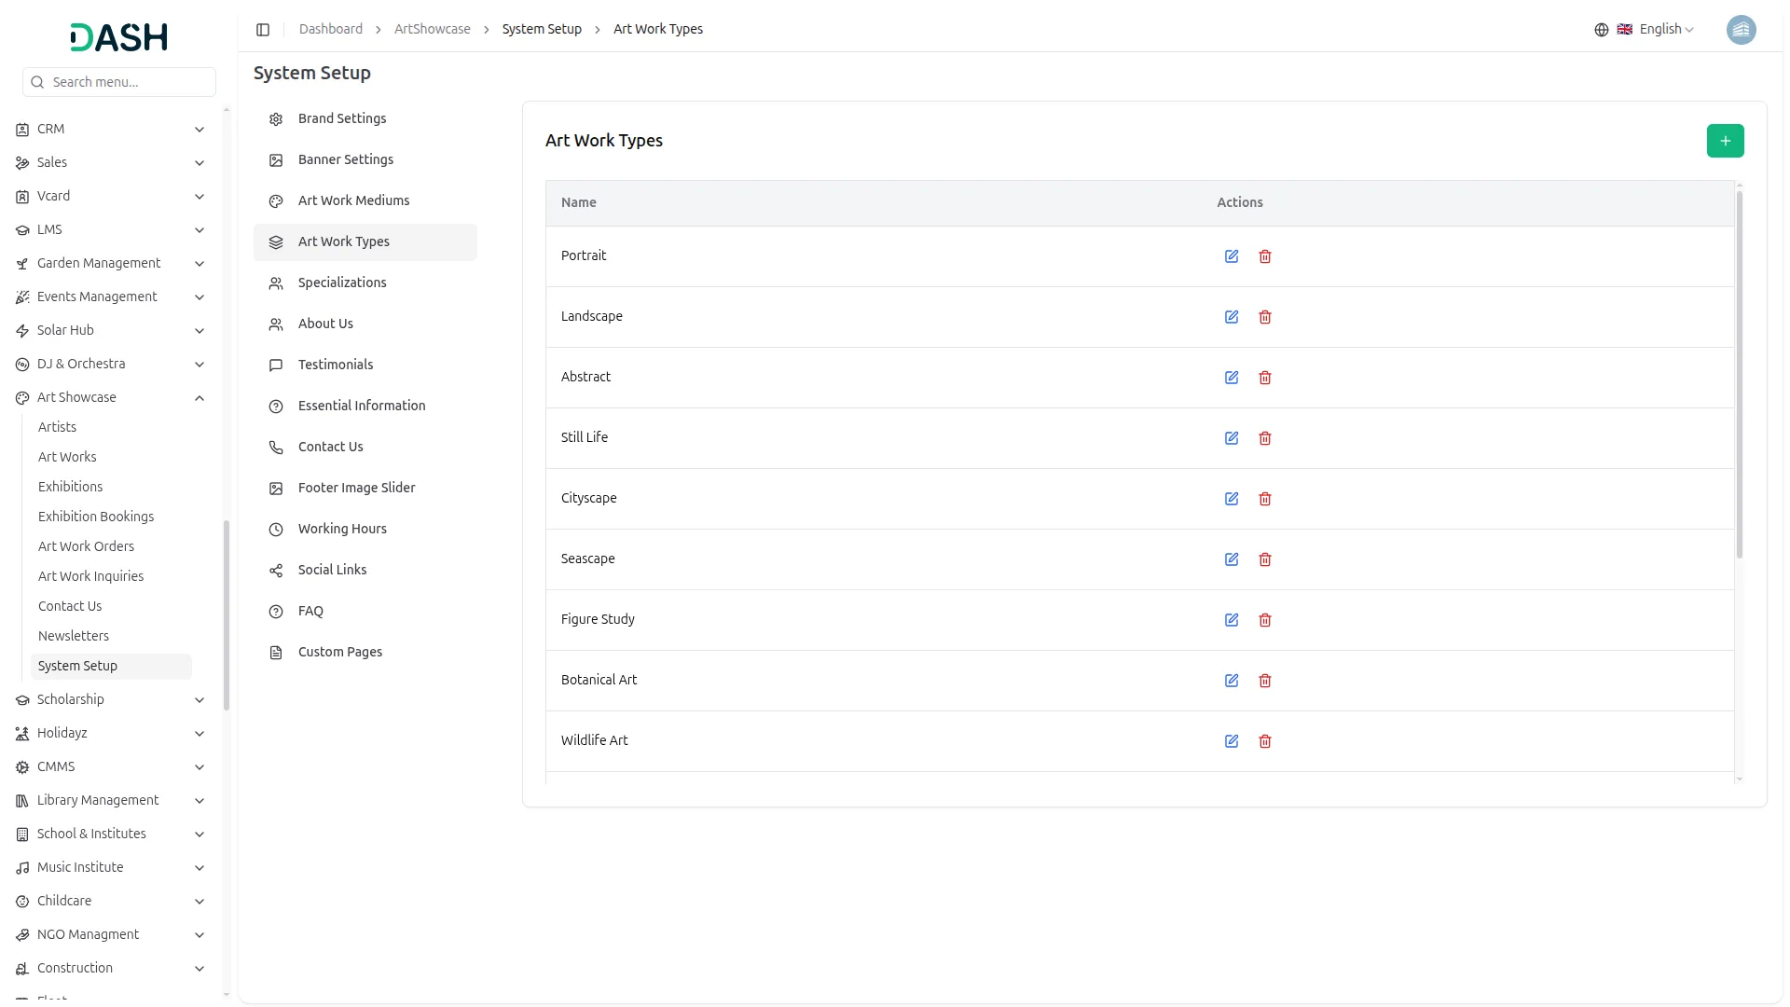Go to Exhibition Bookings in sidebar
Screen dimensions: 1790x1007
[x=96, y=517]
